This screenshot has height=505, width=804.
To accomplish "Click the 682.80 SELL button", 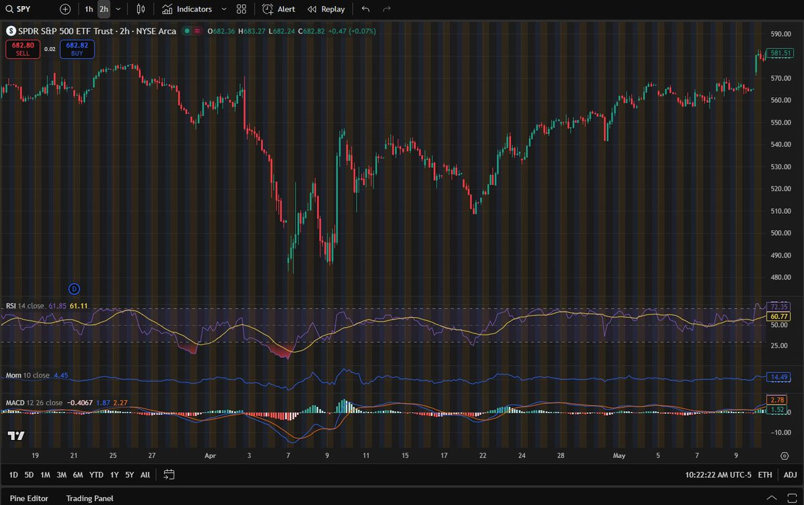I will [x=23, y=49].
